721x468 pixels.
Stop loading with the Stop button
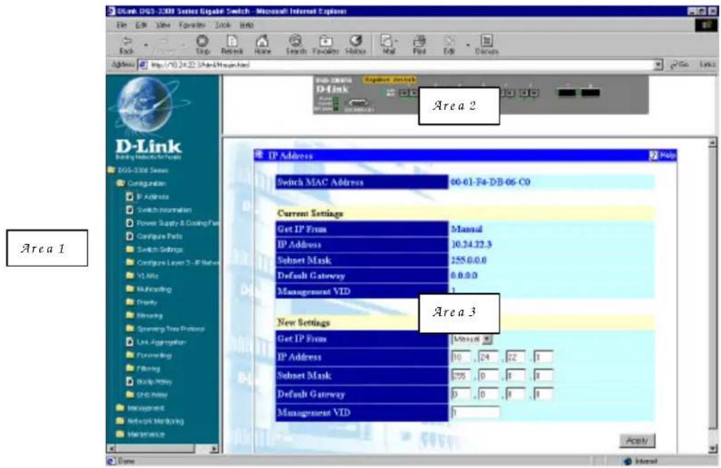tap(203, 45)
